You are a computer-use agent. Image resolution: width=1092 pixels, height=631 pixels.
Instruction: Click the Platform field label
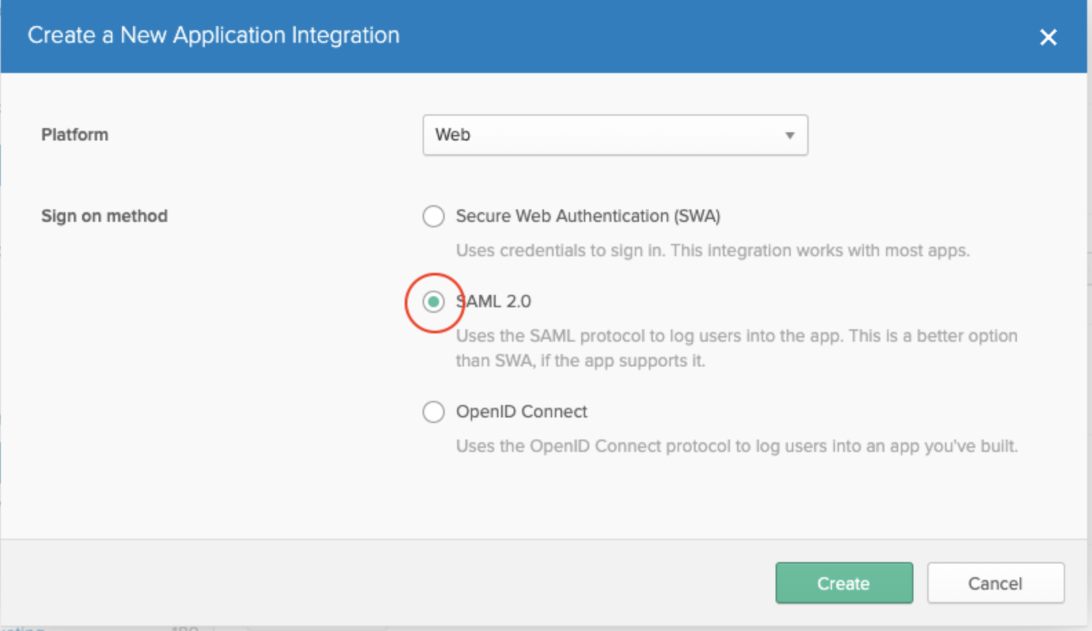pos(74,135)
